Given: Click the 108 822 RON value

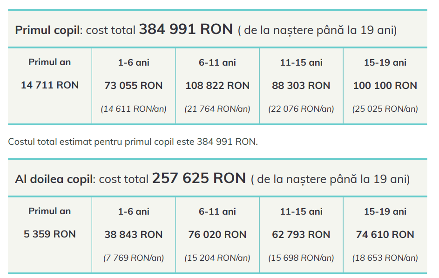Looking at the screenshot, I should (x=217, y=86).
